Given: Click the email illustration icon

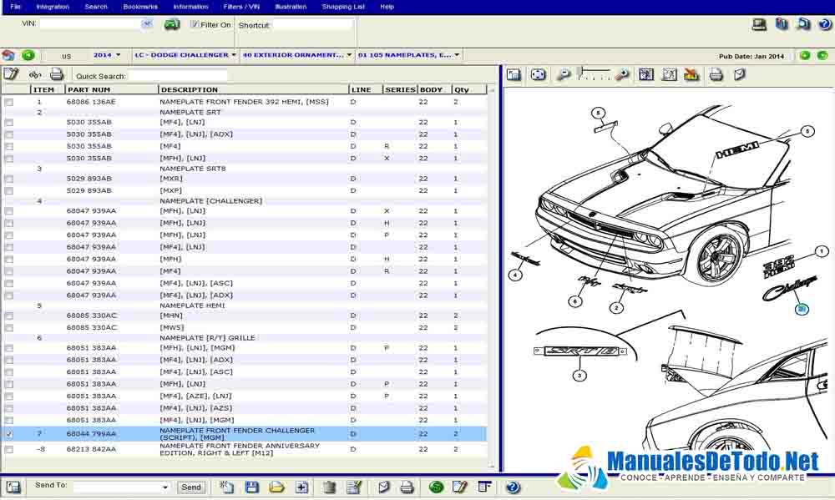Looking at the screenshot, I should (740, 75).
